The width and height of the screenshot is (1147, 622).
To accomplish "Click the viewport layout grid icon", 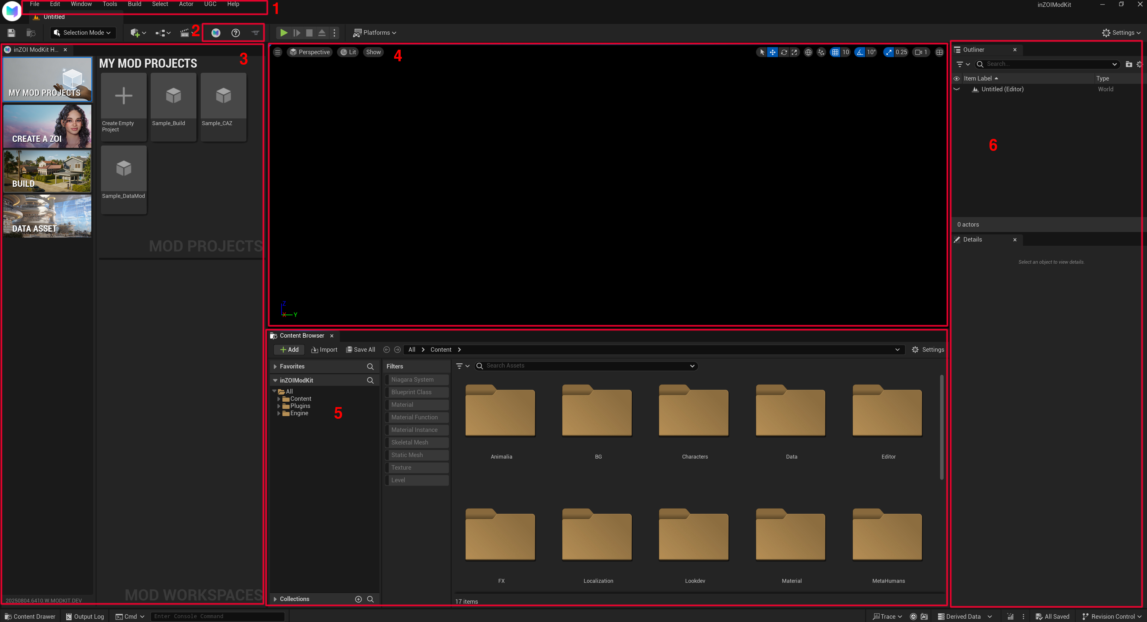I will pyautogui.click(x=939, y=52).
